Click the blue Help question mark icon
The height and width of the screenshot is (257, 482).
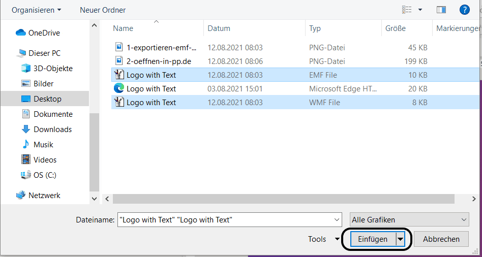click(464, 10)
